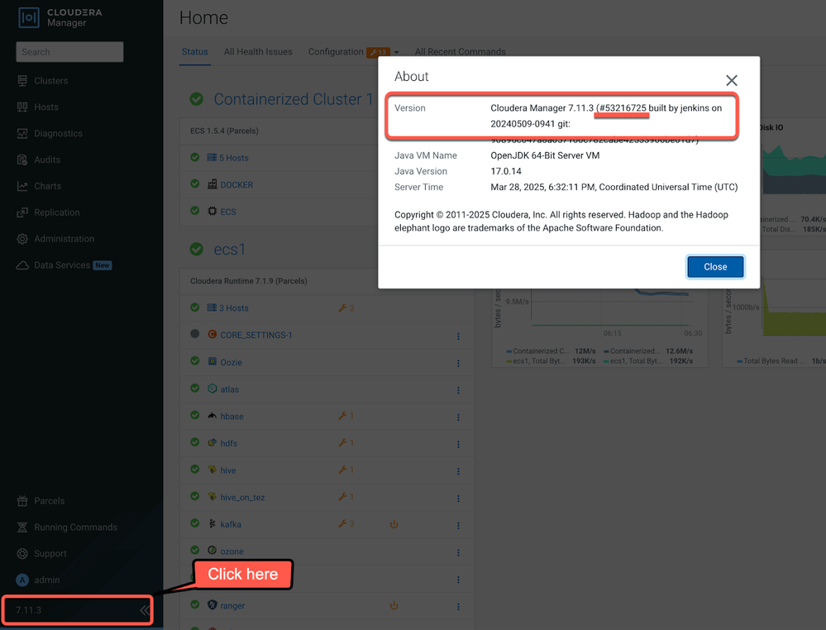Click the ranger restart power icon
The image size is (826, 630).
pos(394,605)
